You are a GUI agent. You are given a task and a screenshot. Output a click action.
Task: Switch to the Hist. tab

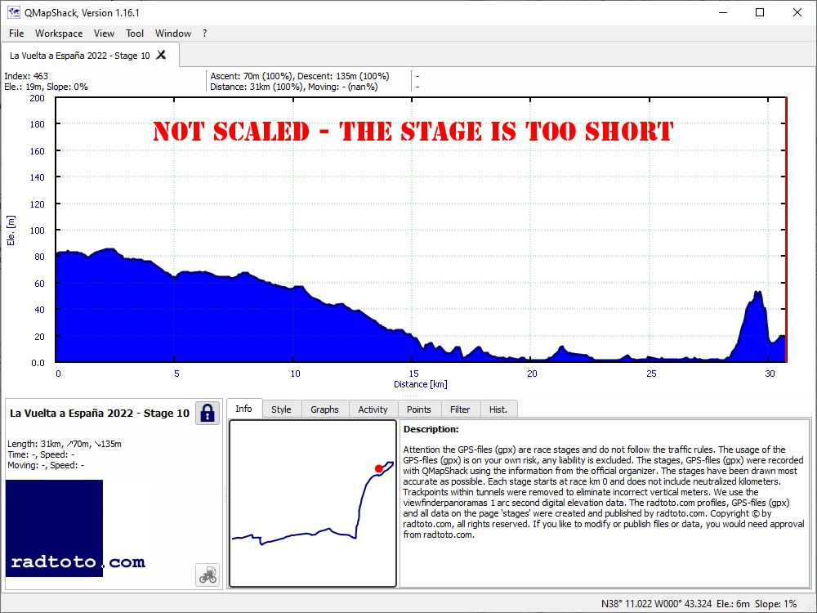(498, 409)
